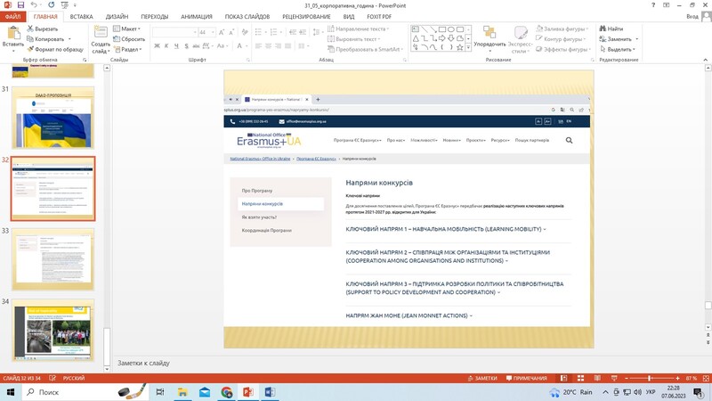Click Create Slide (Создать слайд) icon
The height and width of the screenshot is (401, 712).
(101, 34)
